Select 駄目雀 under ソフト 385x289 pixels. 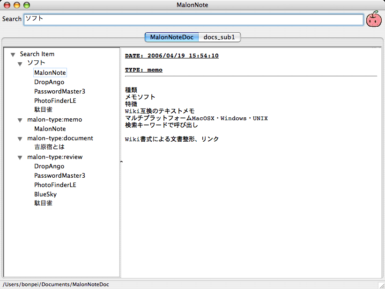[43, 109]
